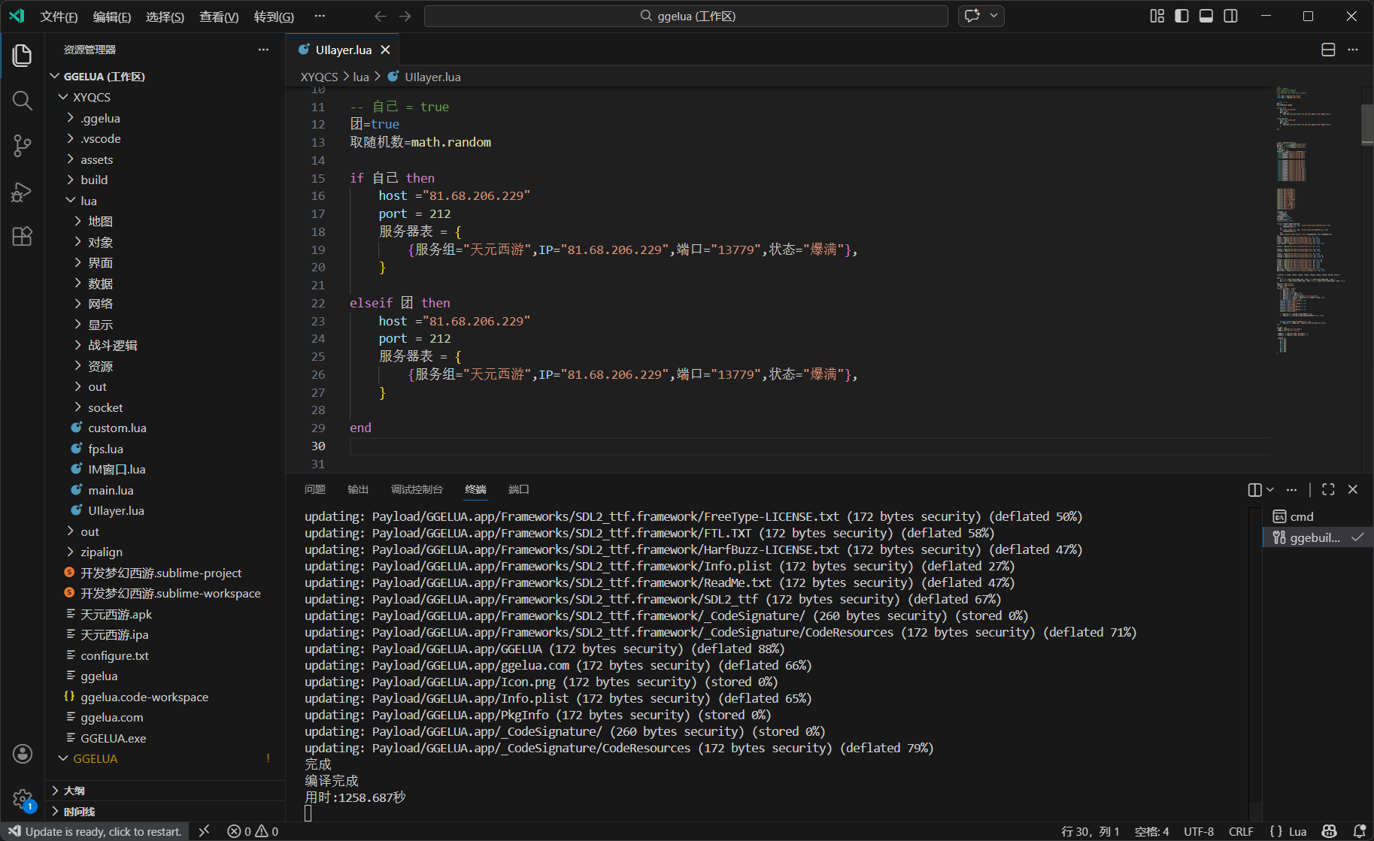Open the Accounts icon in activity bar
Screen dimensions: 1374x841
(23, 754)
